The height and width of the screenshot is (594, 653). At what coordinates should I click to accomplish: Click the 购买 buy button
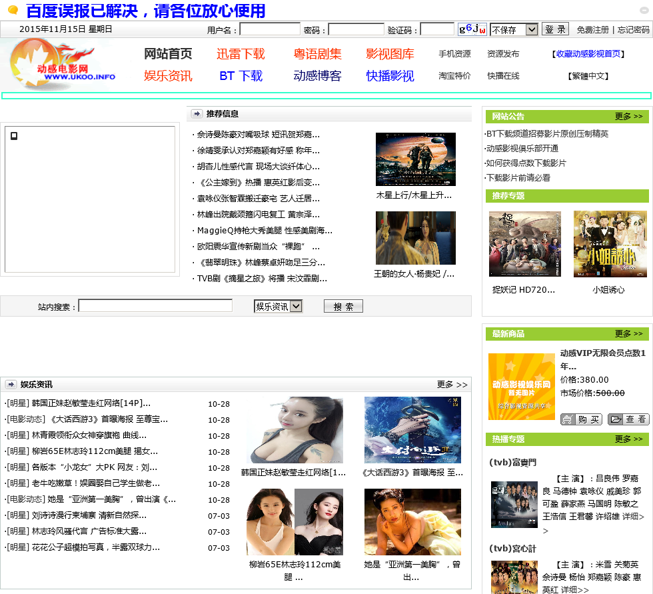pos(581,419)
